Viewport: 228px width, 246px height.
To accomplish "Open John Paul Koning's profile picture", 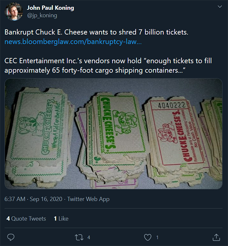I will coord(14,11).
